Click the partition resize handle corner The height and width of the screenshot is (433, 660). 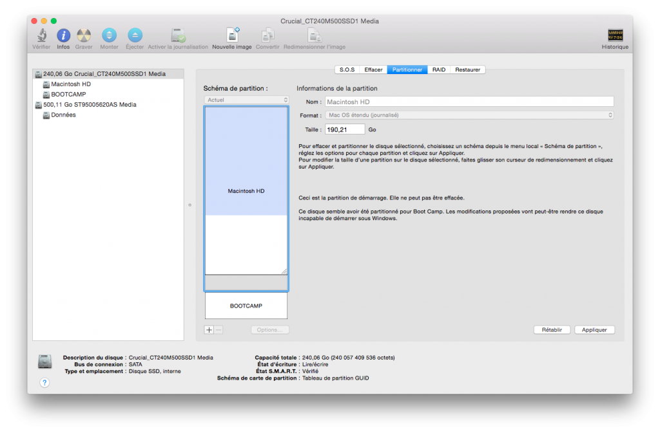coord(284,272)
